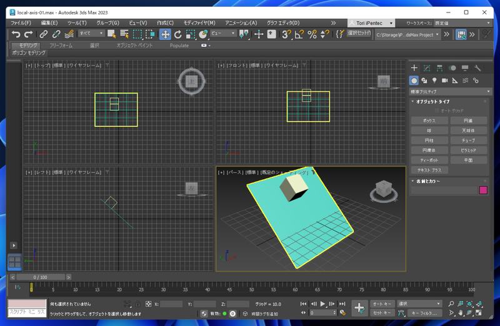Image resolution: width=500 pixels, height=326 pixels.
Task: Activate the Unlink Selection tool
Action: coord(56,34)
